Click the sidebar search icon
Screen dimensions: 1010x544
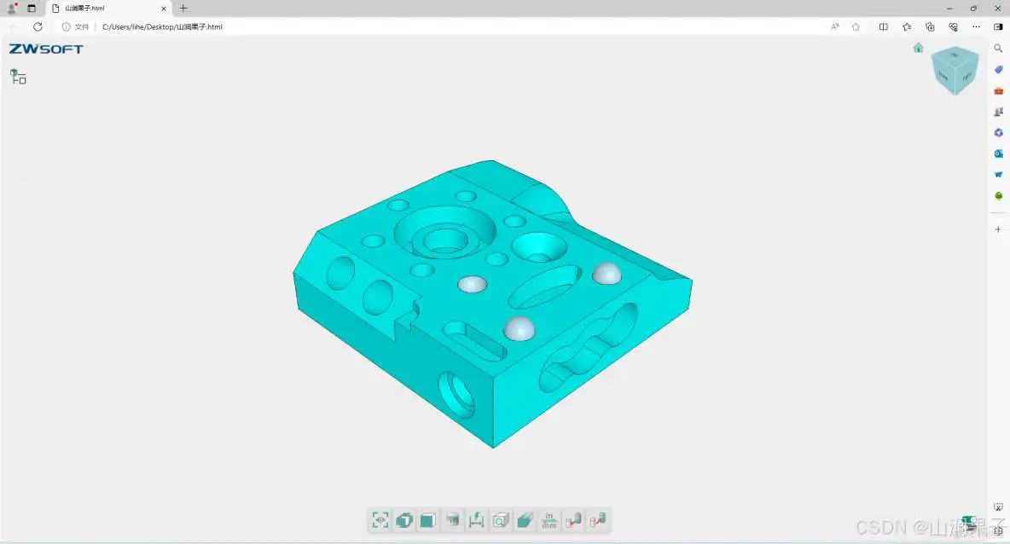point(998,49)
